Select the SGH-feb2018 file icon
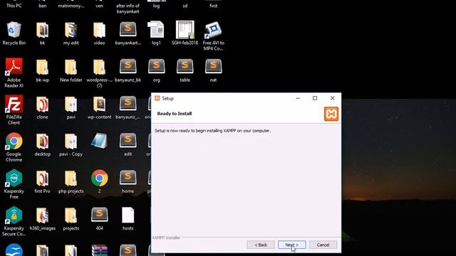 click(x=185, y=30)
